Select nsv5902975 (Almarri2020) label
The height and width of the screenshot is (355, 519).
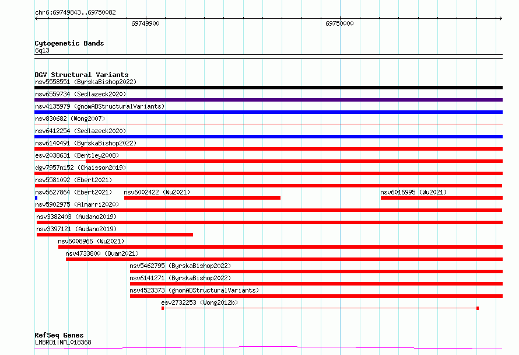point(77,204)
